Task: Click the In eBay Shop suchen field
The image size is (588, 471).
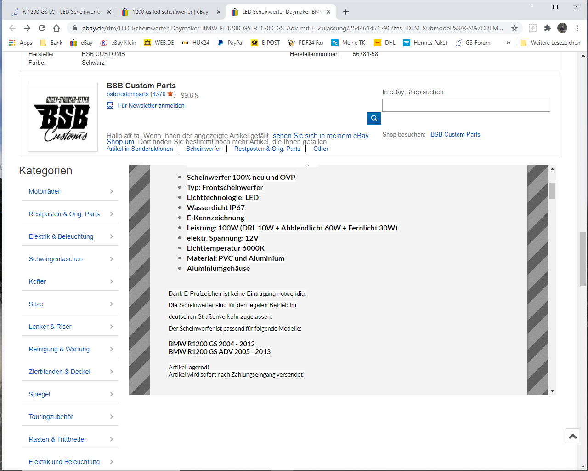Action: (466, 105)
